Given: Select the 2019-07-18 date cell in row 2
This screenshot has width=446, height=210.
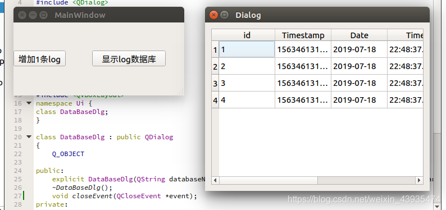Looking at the screenshot, I should pyautogui.click(x=359, y=66).
